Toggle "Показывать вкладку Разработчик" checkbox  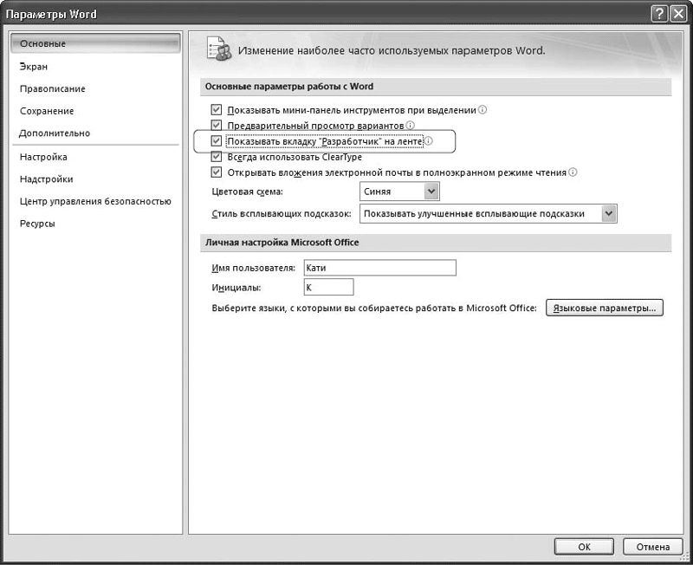217,141
